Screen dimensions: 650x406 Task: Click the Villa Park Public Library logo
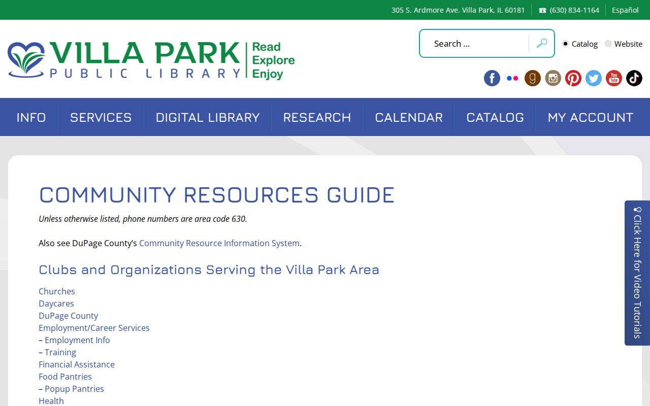(151, 60)
